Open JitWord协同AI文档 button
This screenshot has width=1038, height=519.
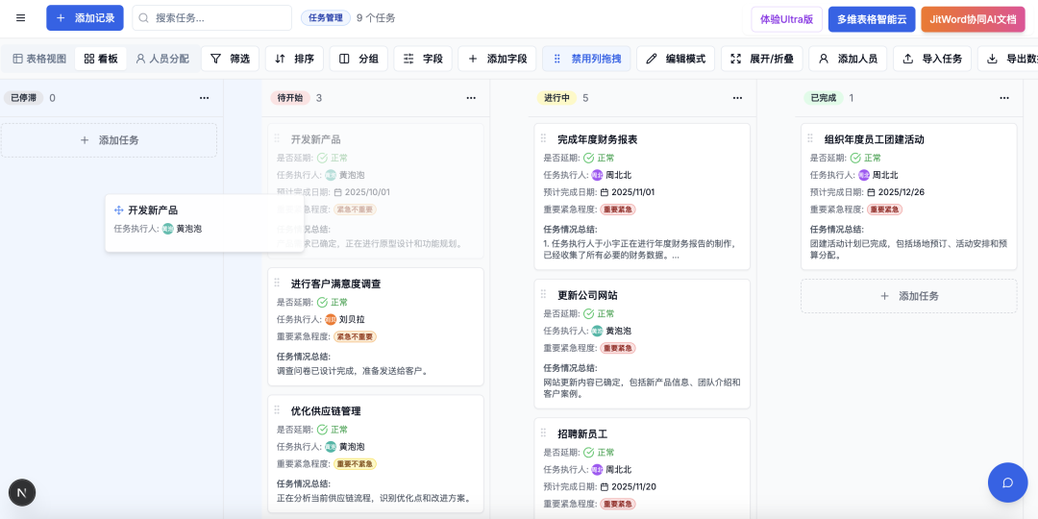[x=973, y=19]
